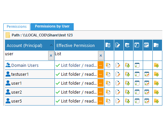Clear the 'List' permission filter
Screen dimensions: 166x129
pyautogui.click(x=101, y=56)
